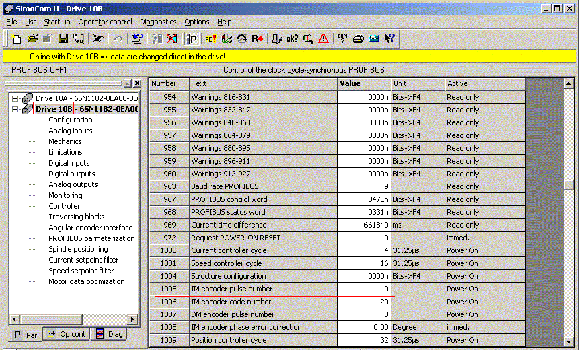Click the drive data transfer icon beside save
Screen dimensions: 579x350
(x=78, y=38)
